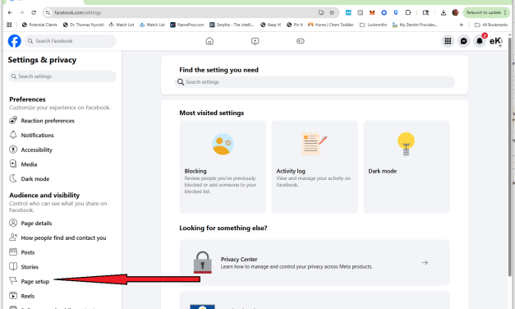Reload the page with refresh icon
The image size is (515, 309).
tap(34, 12)
